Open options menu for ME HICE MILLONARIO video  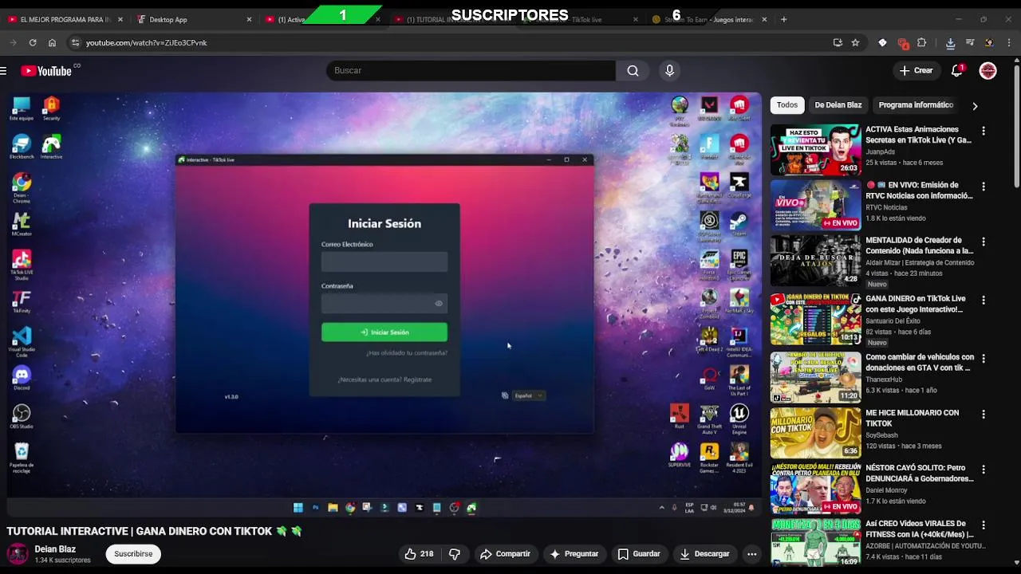coord(984,415)
